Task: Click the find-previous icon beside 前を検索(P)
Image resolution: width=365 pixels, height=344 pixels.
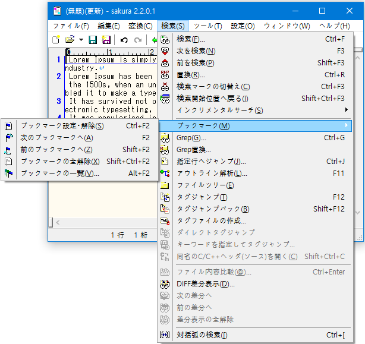Action: click(165, 63)
